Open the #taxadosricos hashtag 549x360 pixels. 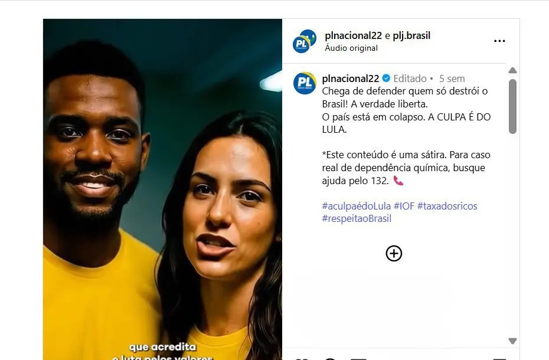(x=447, y=206)
